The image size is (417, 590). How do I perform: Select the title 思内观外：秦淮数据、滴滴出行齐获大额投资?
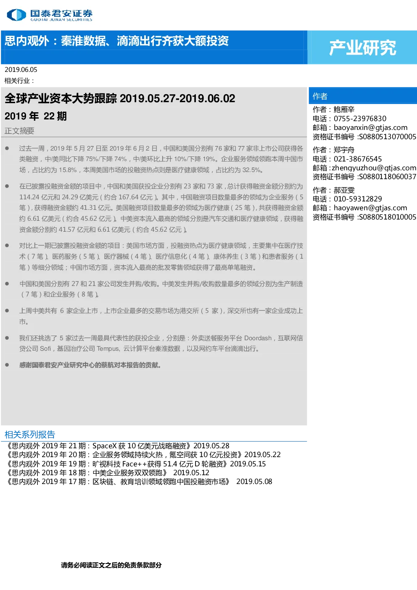[x=116, y=41]
